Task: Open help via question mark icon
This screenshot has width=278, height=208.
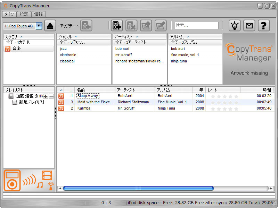Action: pyautogui.click(x=263, y=25)
